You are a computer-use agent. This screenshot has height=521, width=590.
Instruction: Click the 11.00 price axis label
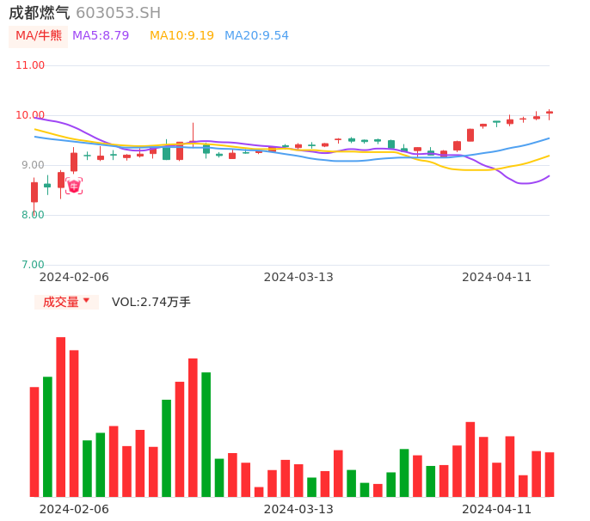30,65
